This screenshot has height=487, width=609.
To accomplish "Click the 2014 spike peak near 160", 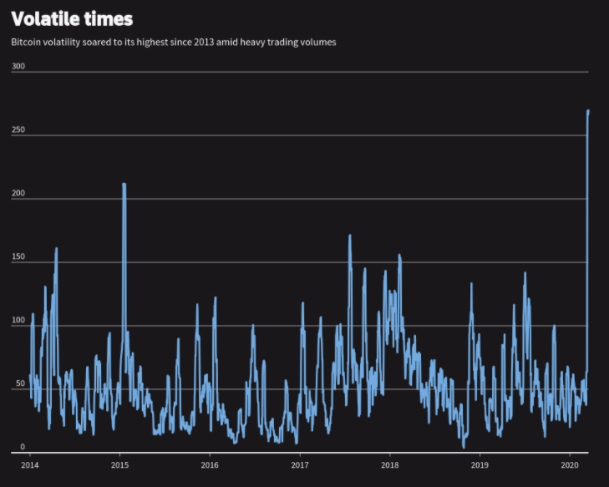I will click(x=56, y=248).
